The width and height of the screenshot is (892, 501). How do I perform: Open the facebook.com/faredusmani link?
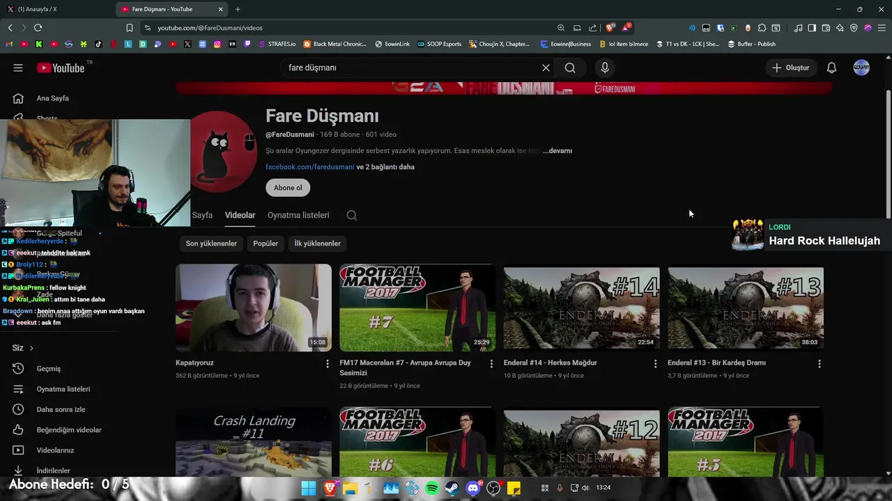[309, 167]
